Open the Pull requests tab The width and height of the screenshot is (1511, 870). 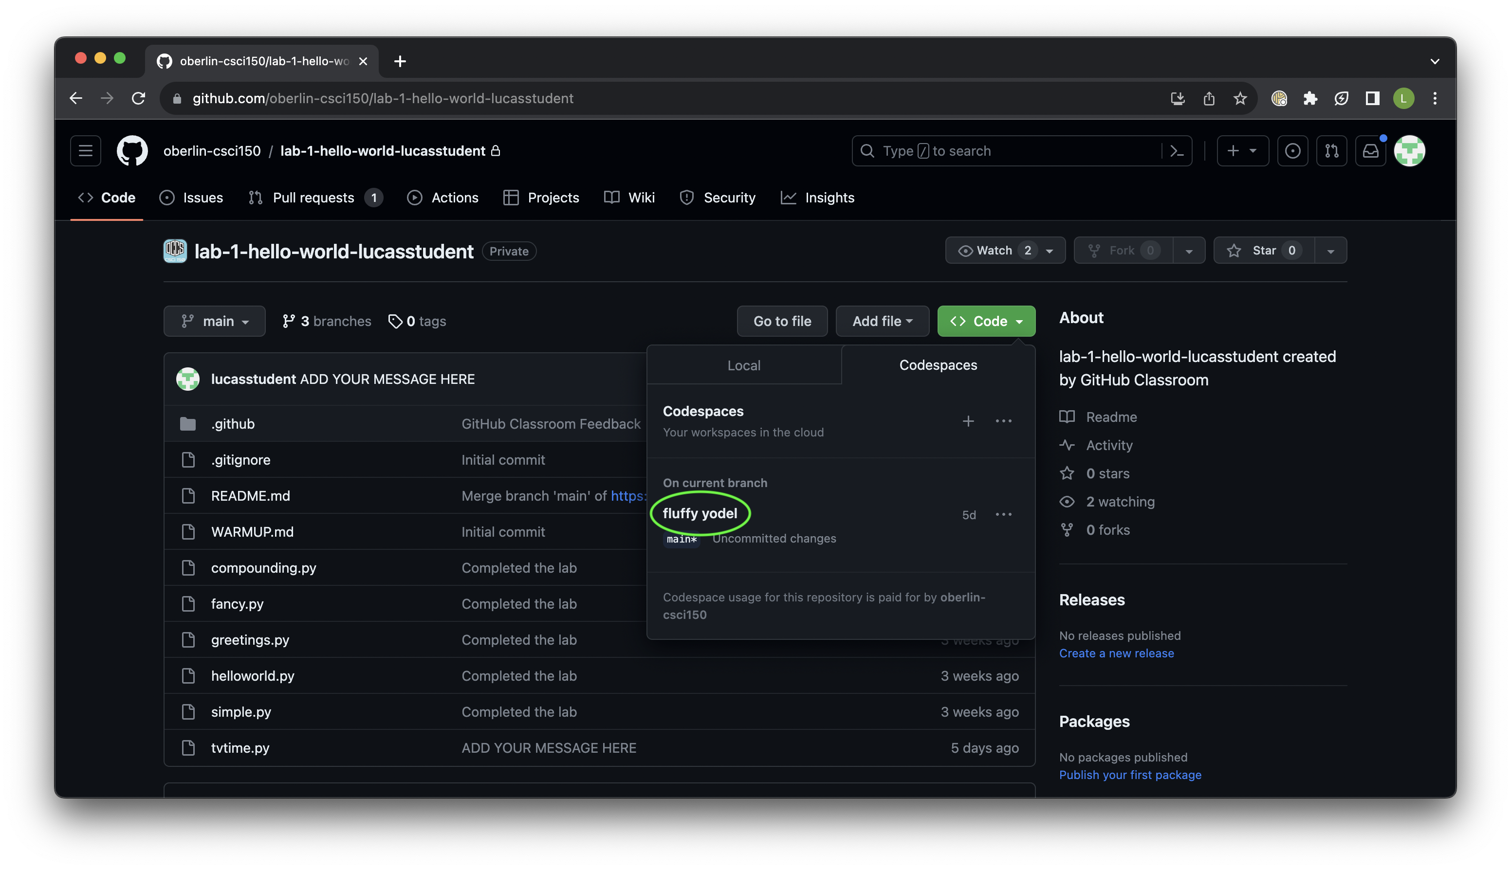tap(315, 198)
